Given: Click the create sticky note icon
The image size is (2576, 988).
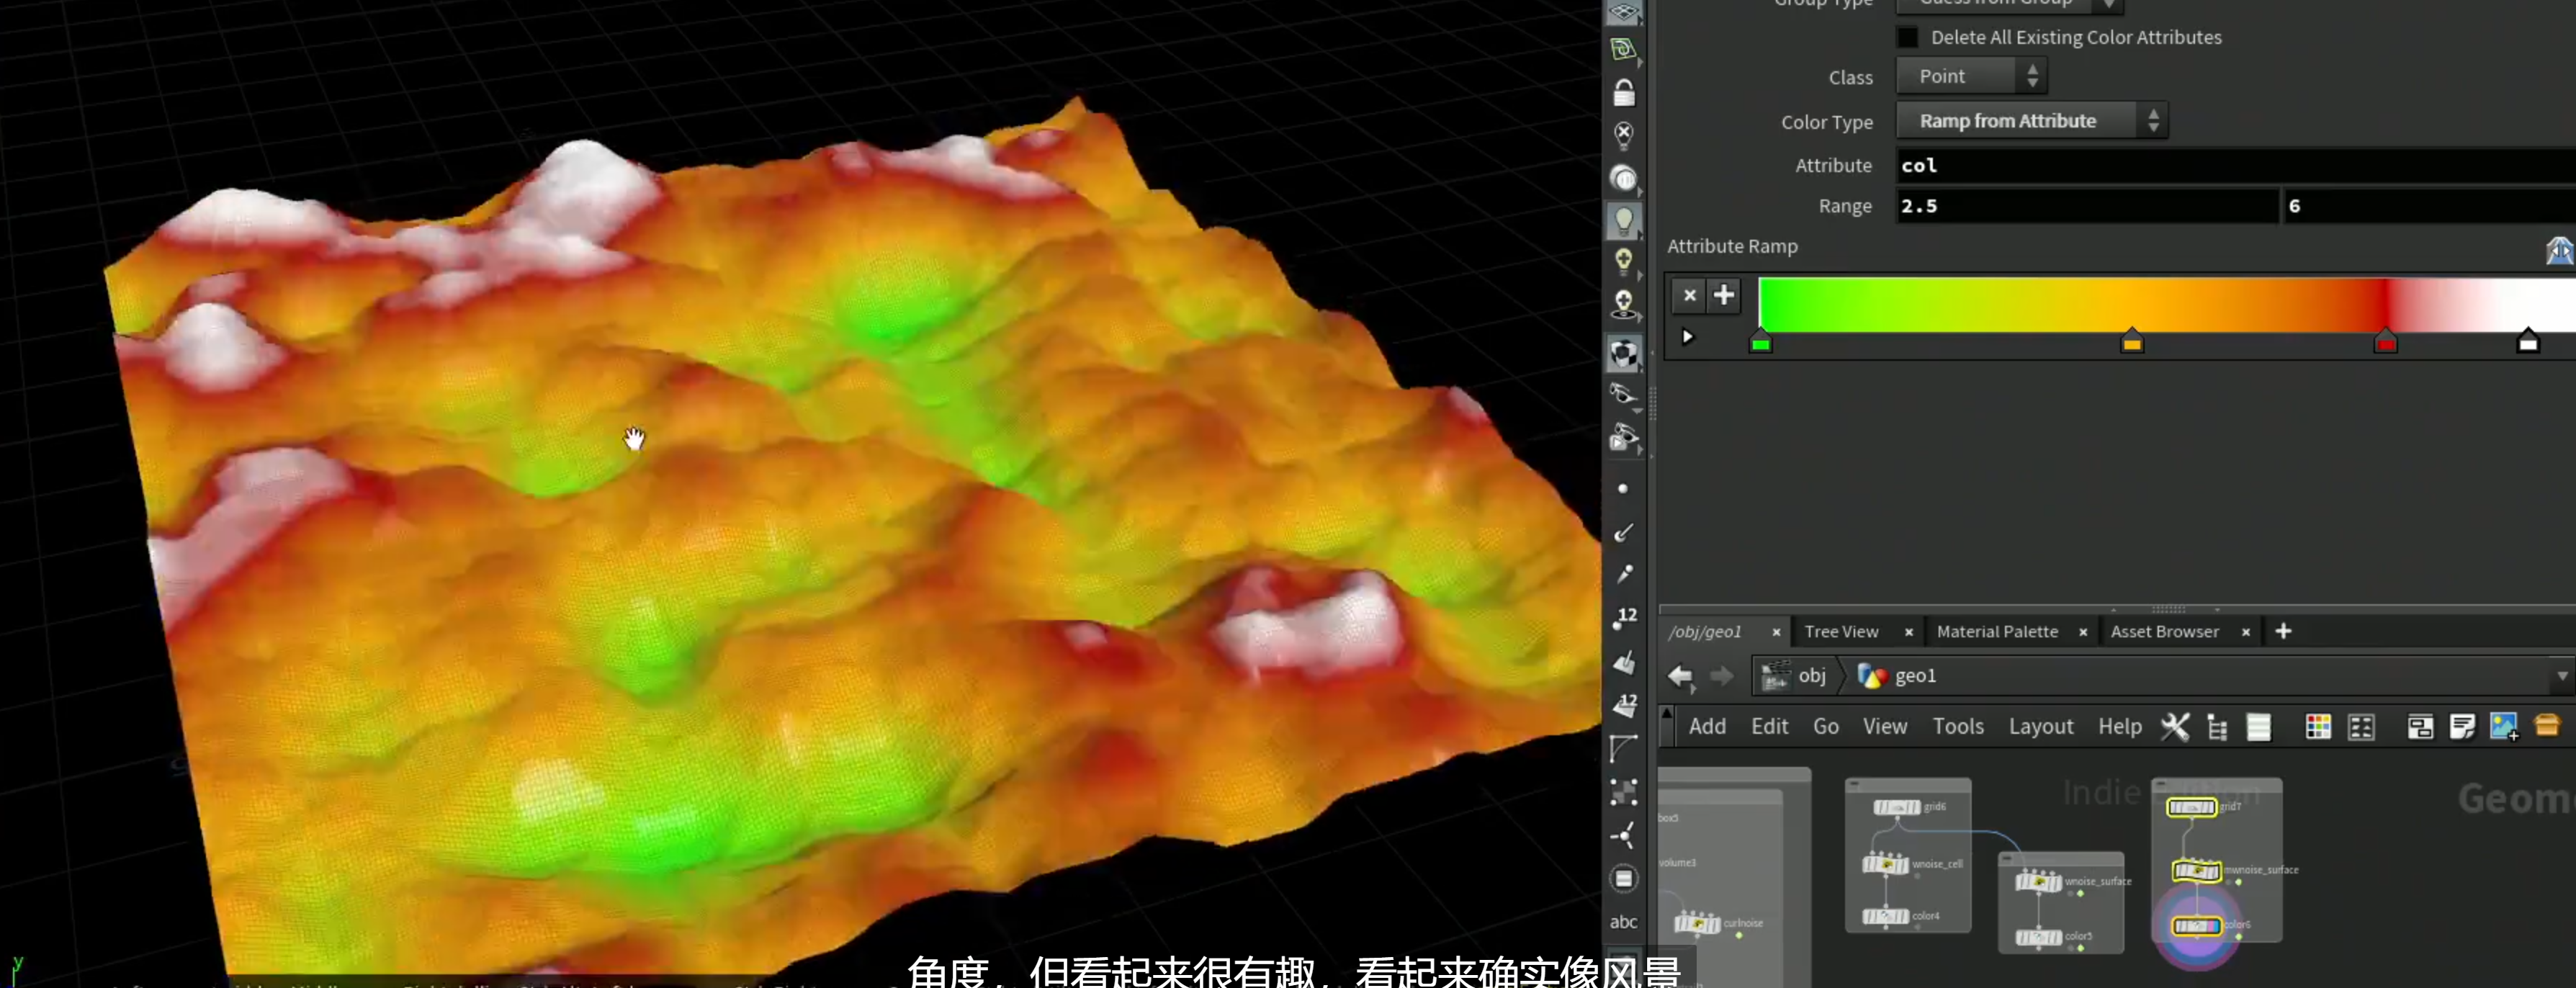Looking at the screenshot, I should point(2462,727).
